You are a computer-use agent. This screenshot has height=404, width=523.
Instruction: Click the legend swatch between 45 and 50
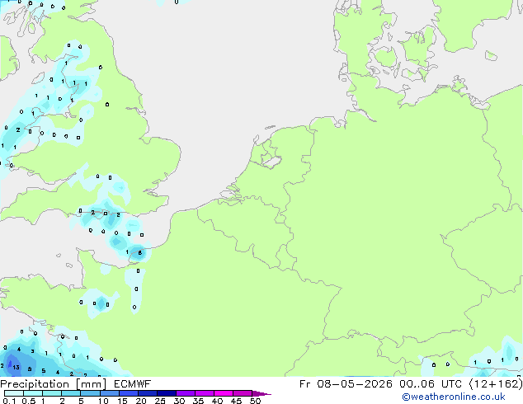pyautogui.click(x=243, y=393)
